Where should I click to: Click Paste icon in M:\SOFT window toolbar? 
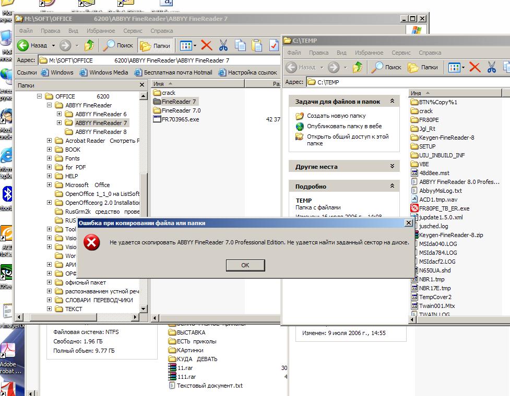tap(257, 45)
